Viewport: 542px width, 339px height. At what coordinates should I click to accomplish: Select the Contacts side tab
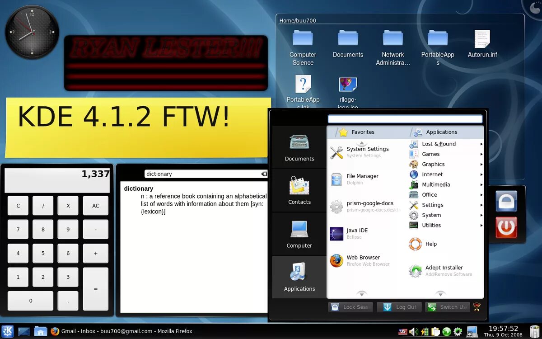pos(299,191)
